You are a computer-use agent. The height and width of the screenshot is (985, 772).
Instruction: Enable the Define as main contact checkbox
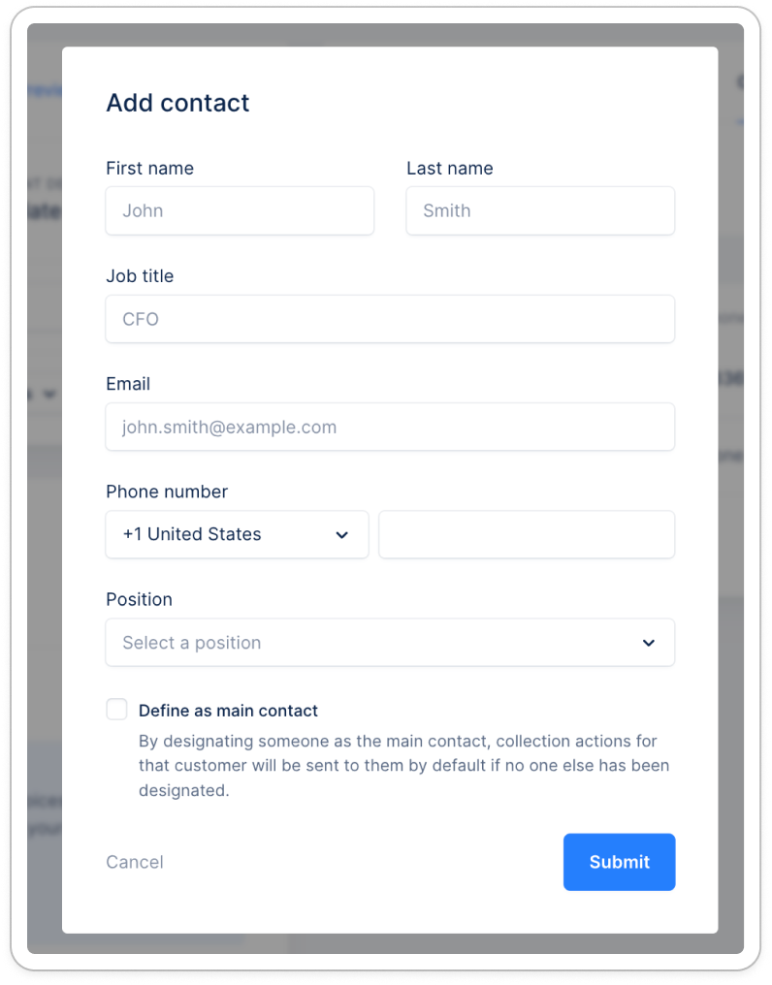tap(116, 710)
